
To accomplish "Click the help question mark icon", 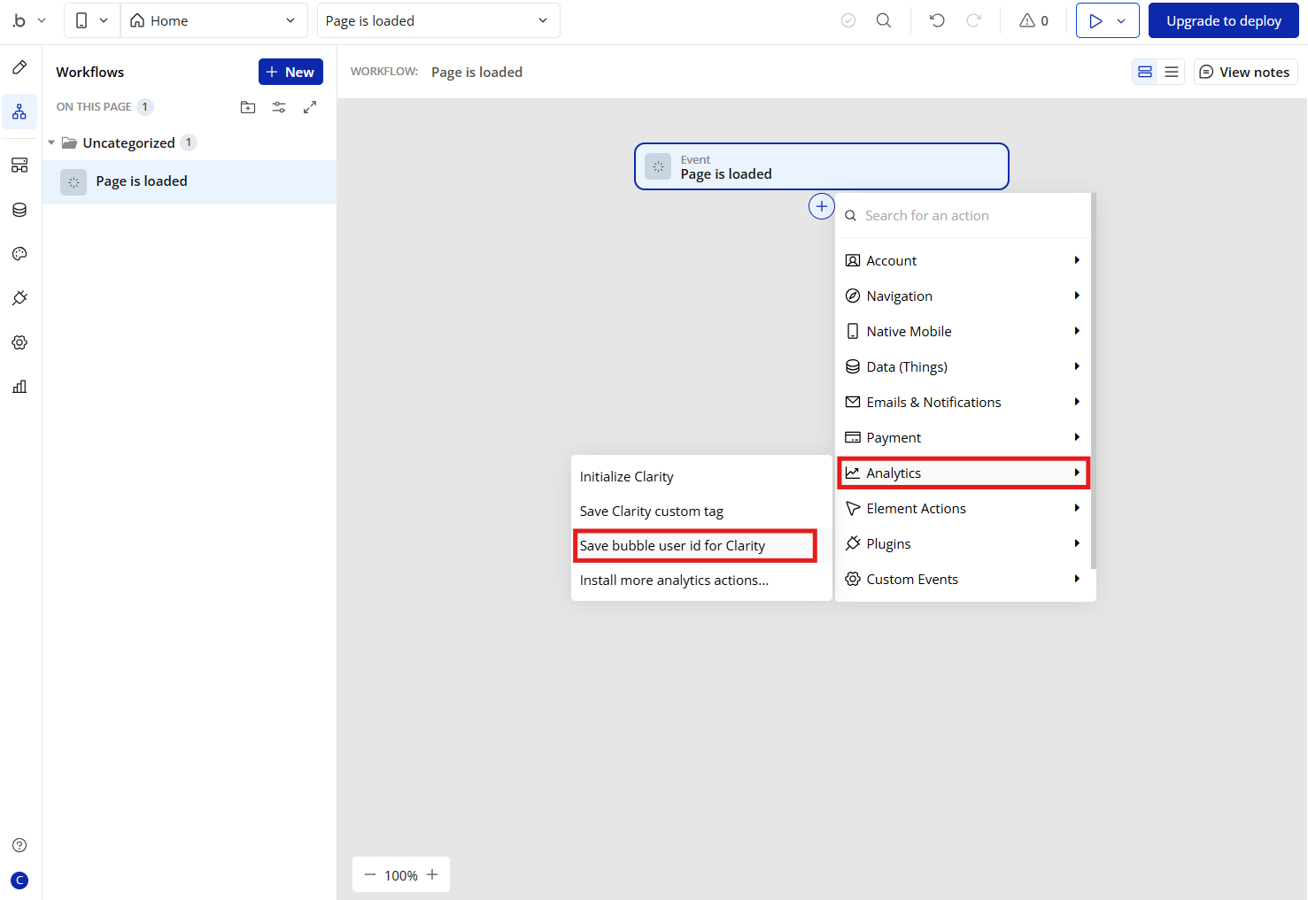I will pyautogui.click(x=19, y=845).
